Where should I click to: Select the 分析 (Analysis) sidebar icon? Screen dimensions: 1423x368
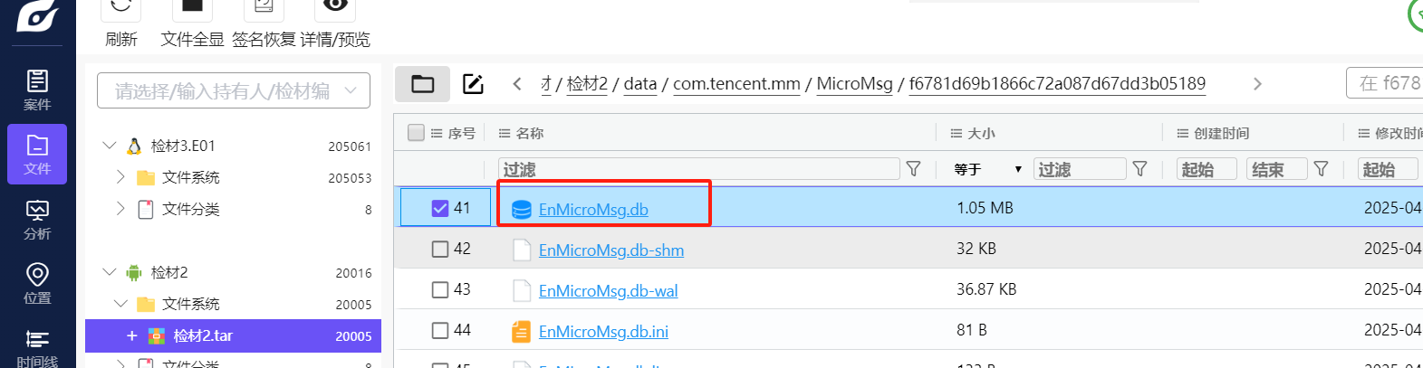[37, 220]
